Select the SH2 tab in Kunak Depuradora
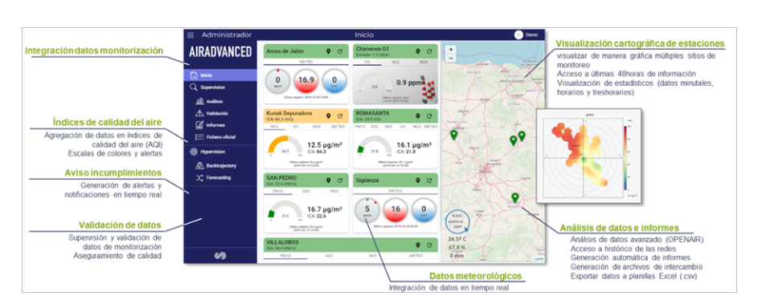This screenshot has width=758, height=304. pos(274,127)
